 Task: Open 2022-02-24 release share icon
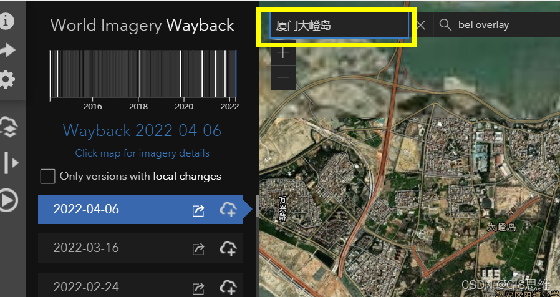point(198,288)
